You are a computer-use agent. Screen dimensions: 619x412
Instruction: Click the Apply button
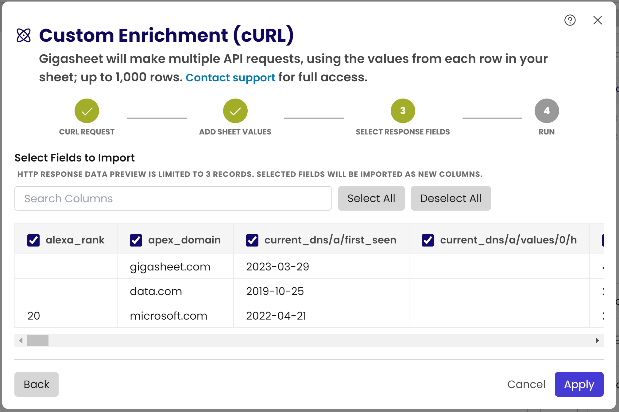pos(579,384)
